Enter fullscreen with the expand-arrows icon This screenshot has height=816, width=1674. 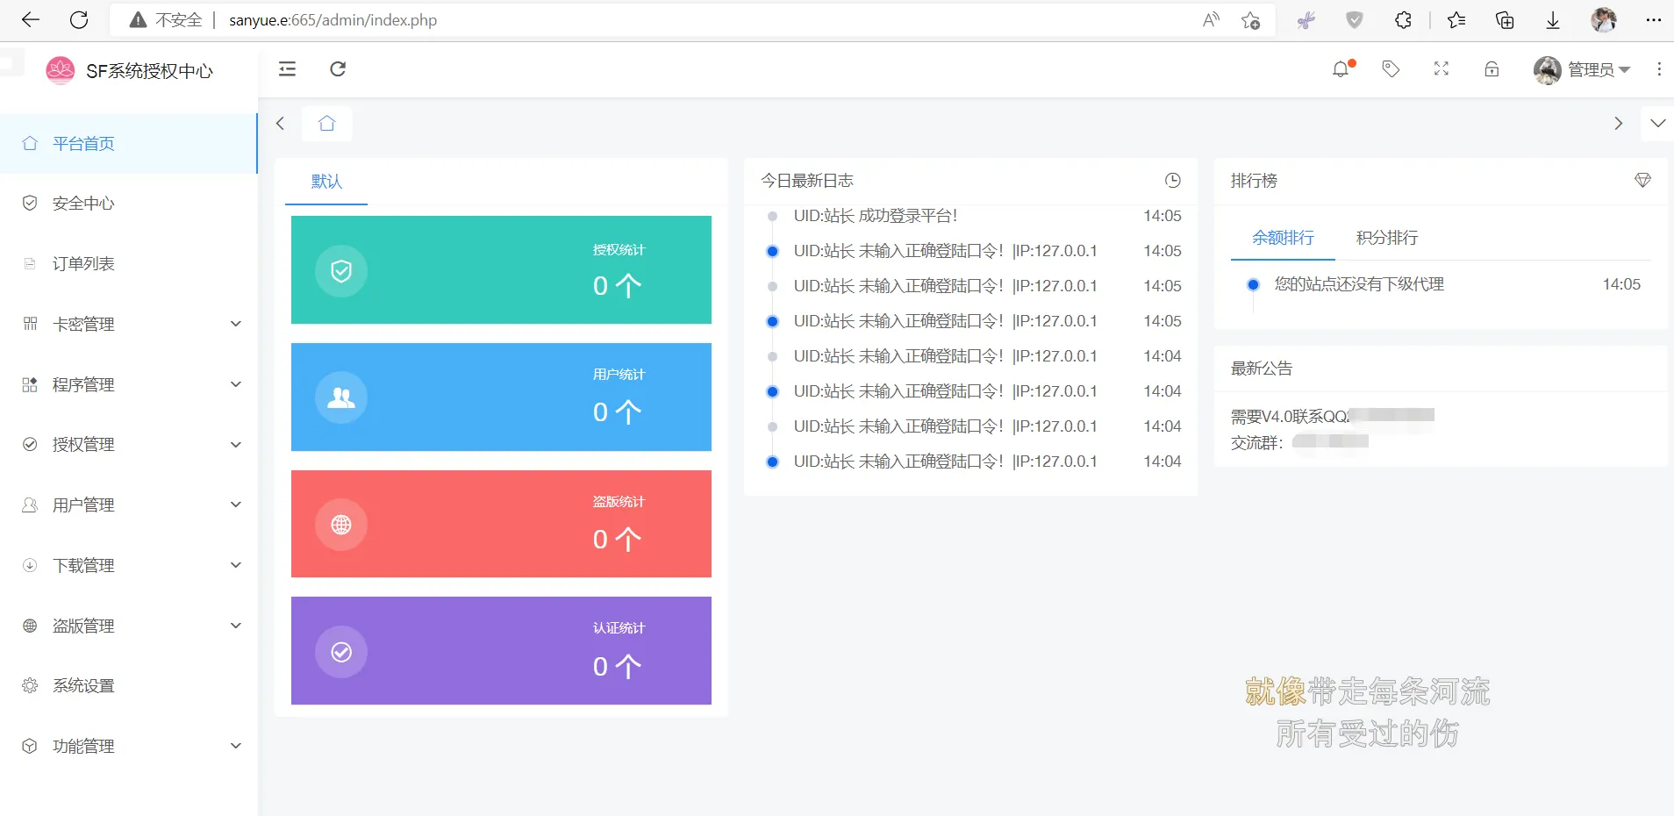pos(1441,69)
